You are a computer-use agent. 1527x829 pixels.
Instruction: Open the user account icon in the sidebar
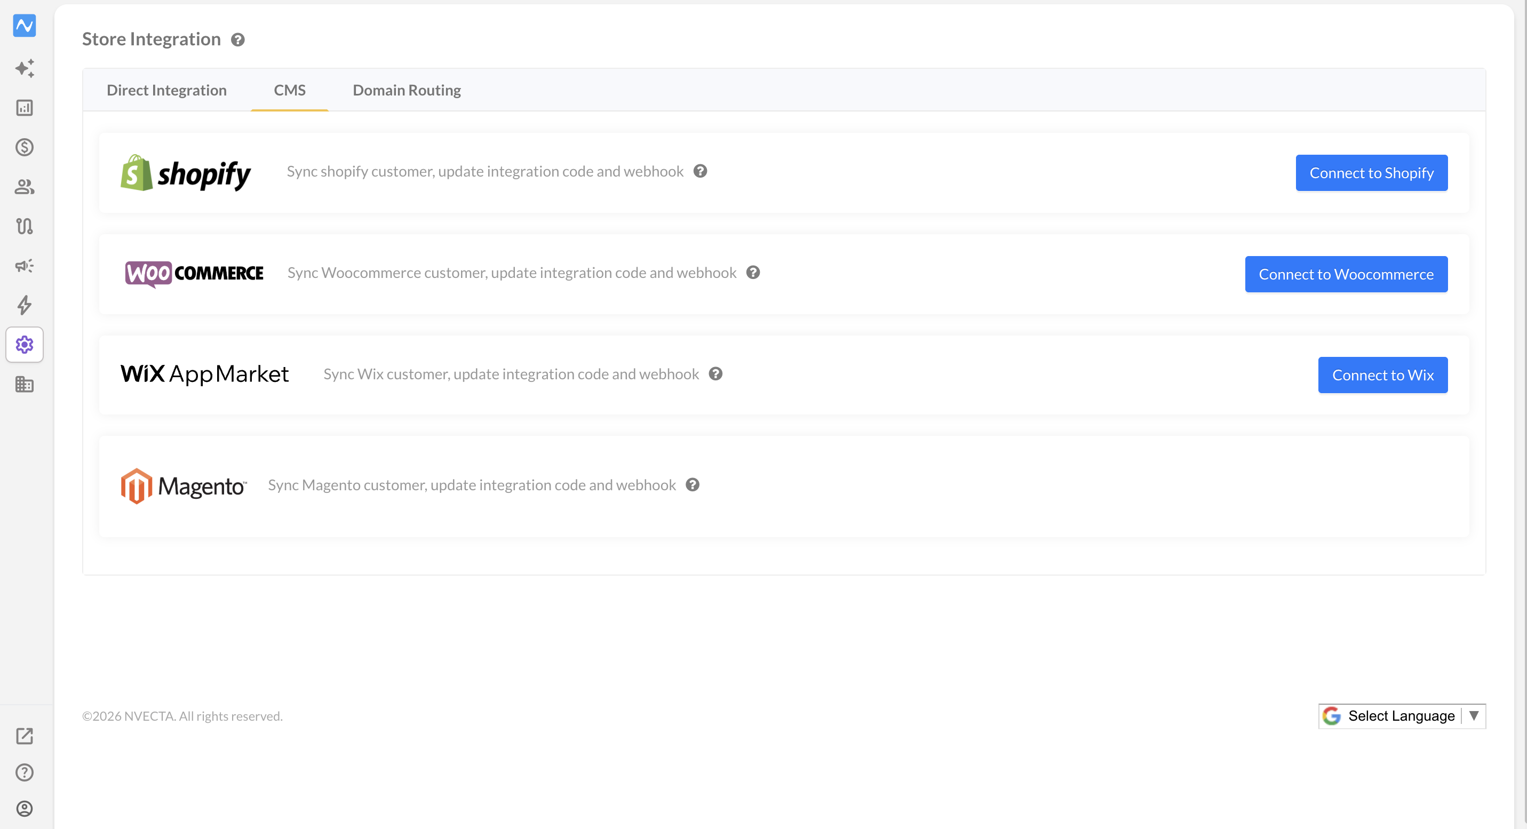(x=25, y=809)
